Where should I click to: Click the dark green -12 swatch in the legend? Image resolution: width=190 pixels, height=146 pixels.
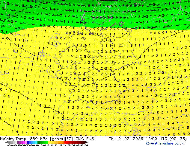click(39, 142)
